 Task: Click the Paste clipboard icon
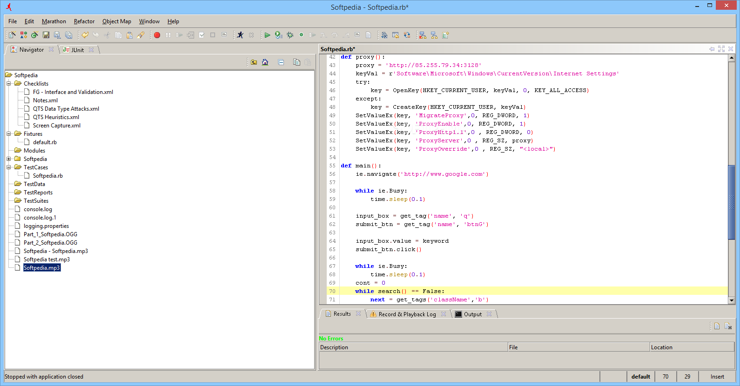pos(129,35)
